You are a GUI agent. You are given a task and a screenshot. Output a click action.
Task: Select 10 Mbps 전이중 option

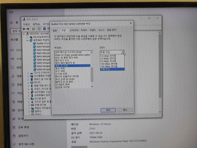click(112, 61)
